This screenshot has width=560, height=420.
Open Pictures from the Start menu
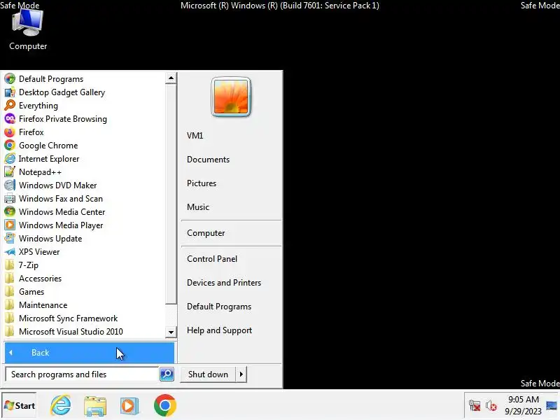click(202, 183)
